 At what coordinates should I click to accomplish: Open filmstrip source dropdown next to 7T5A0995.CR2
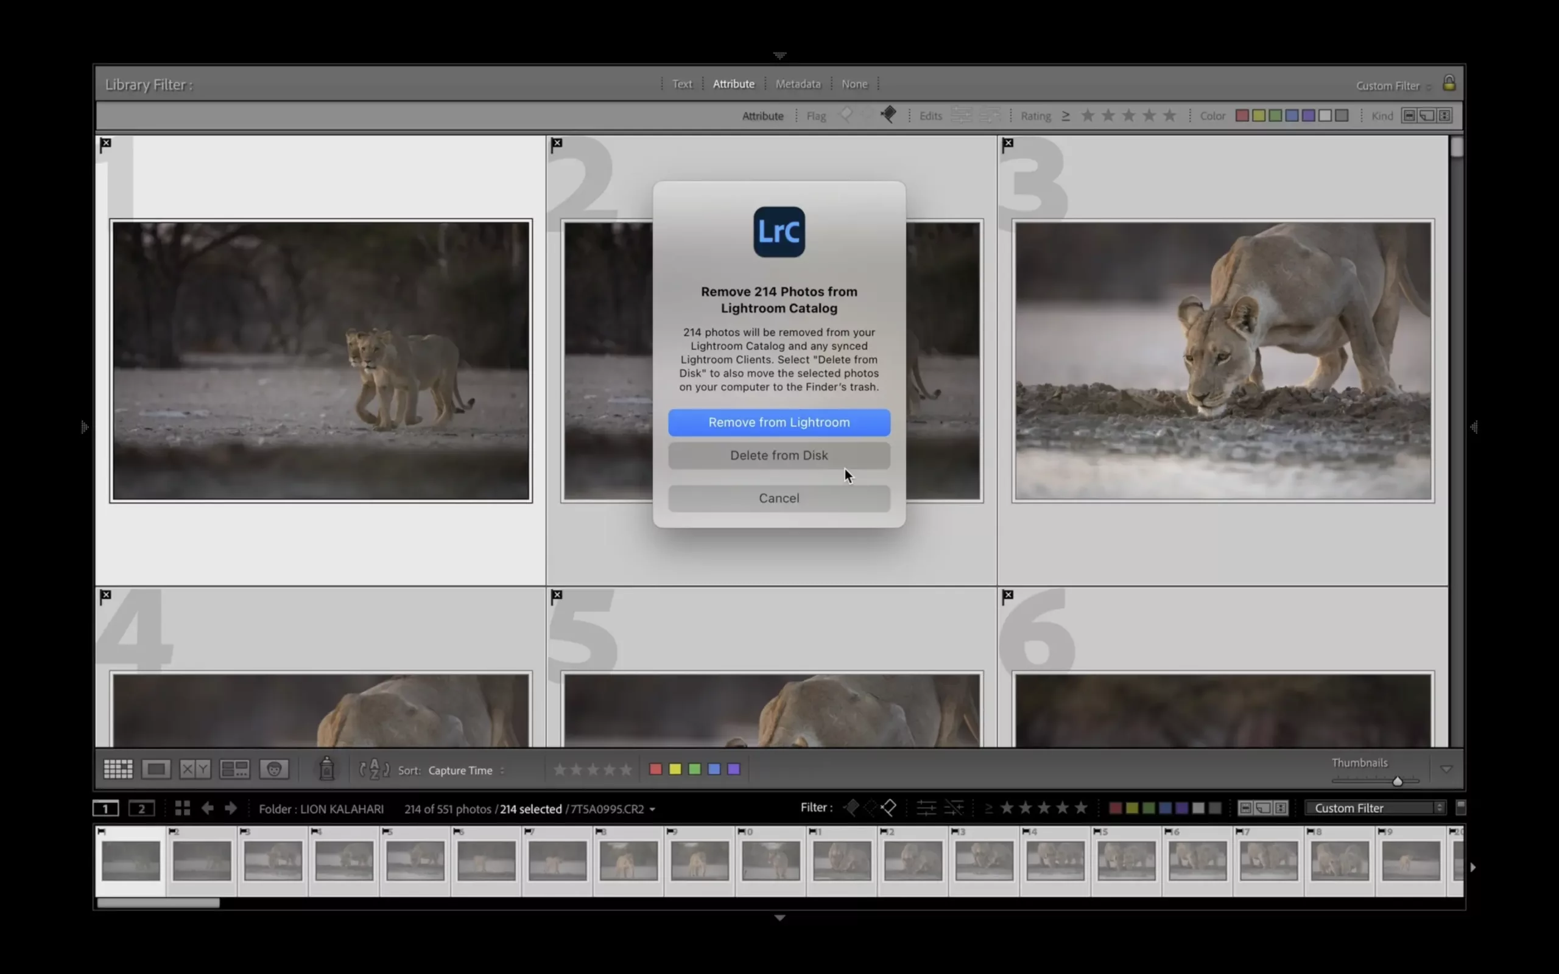tap(653, 809)
